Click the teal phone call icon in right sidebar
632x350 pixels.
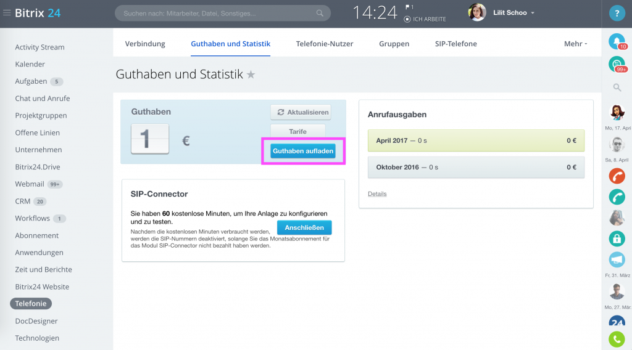[x=617, y=197]
